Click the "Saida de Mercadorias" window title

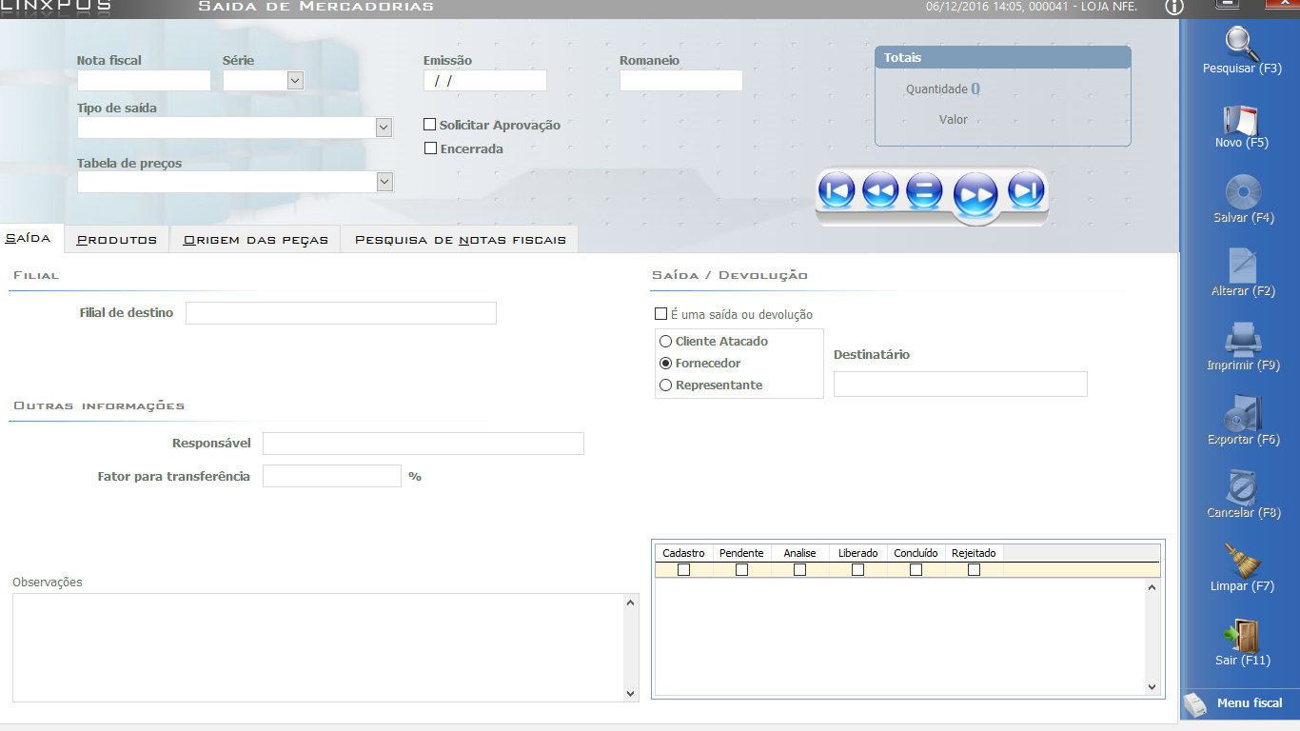[316, 7]
